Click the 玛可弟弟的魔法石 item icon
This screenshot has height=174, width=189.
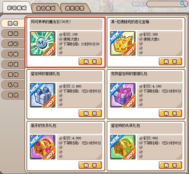[x=43, y=43]
